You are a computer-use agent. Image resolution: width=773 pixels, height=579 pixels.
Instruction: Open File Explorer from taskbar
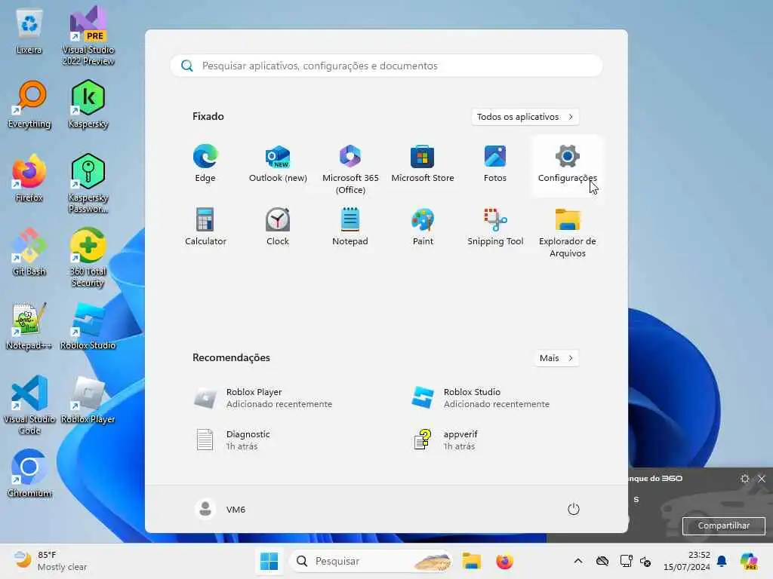point(471,561)
